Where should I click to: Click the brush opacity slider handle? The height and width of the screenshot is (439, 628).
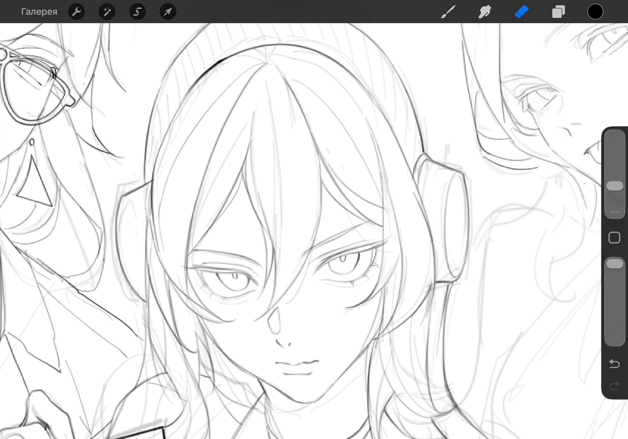point(615,264)
